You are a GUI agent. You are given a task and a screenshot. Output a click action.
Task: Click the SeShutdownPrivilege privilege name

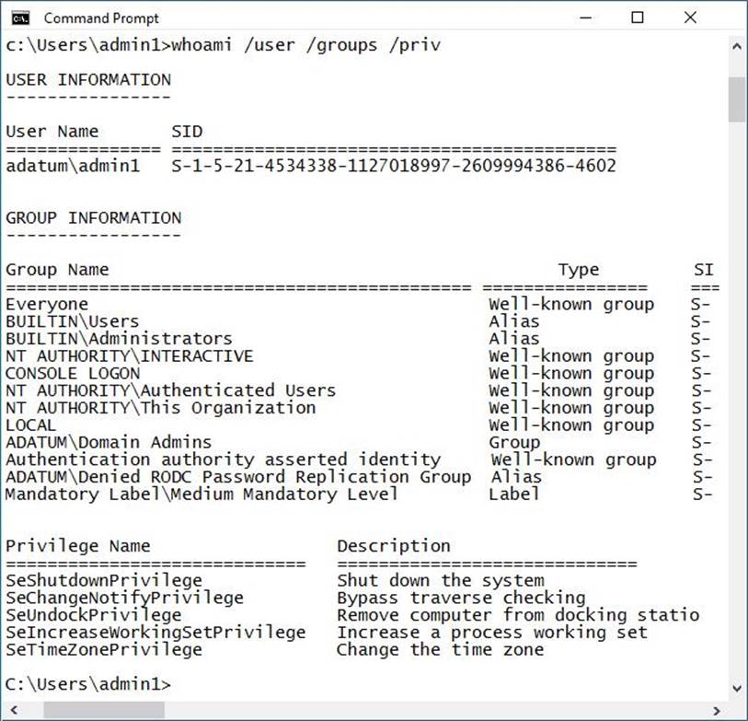103,580
